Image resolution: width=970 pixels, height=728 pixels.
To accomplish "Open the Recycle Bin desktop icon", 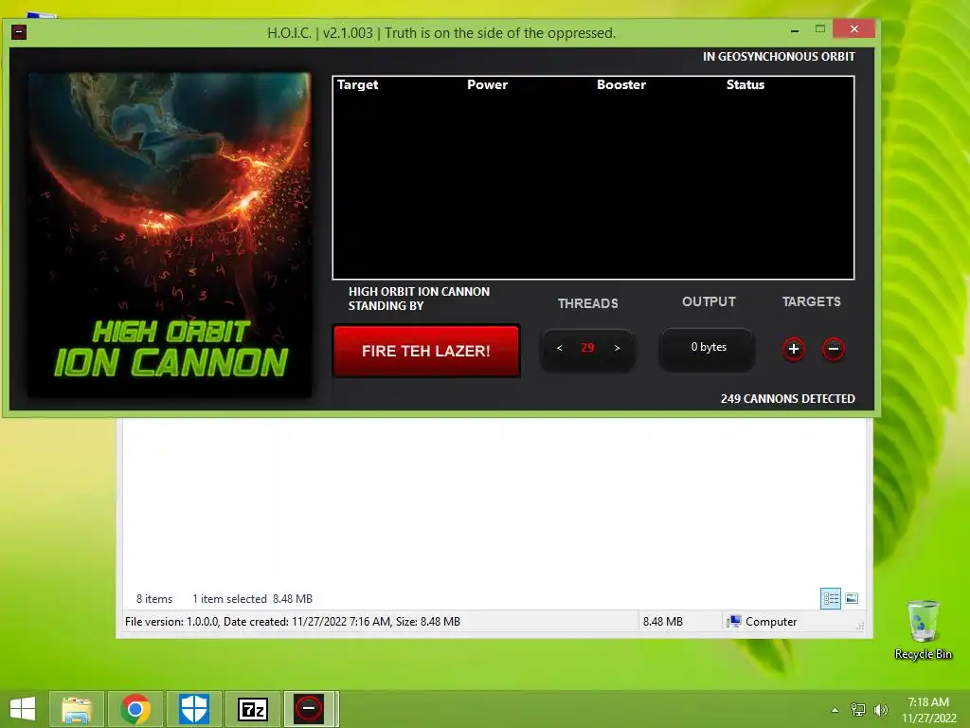I will (x=923, y=630).
